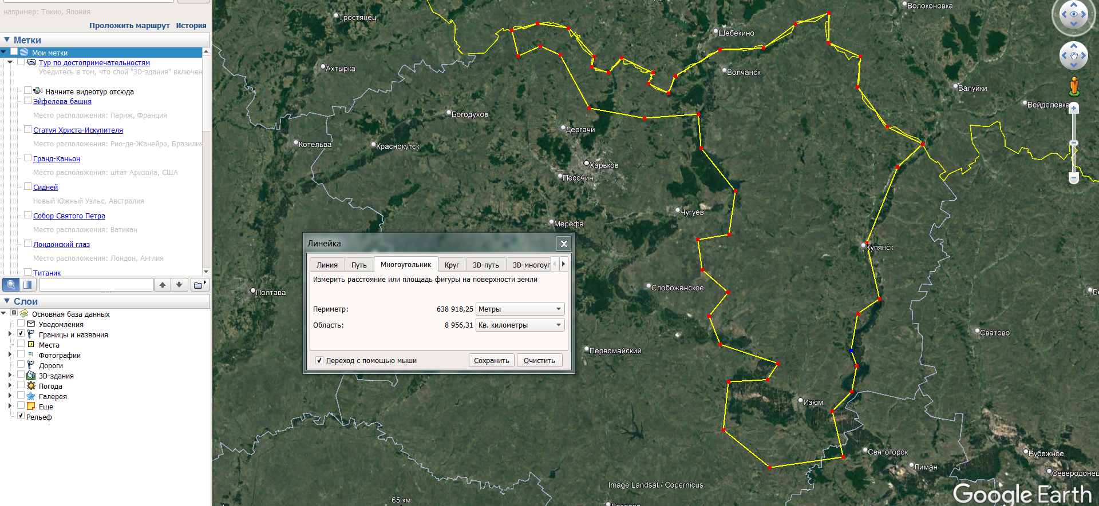The width and height of the screenshot is (1099, 506).
Task: Move item up with the up arrow
Action: pyautogui.click(x=163, y=285)
